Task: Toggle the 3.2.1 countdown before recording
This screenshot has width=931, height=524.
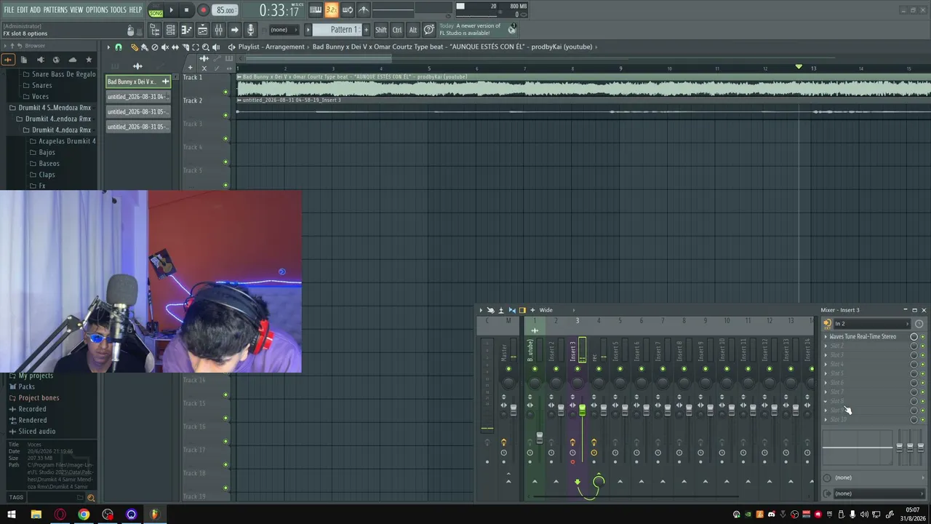Action: pos(332,10)
